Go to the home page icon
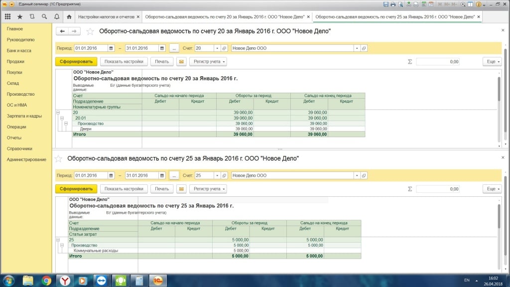 [69, 16]
